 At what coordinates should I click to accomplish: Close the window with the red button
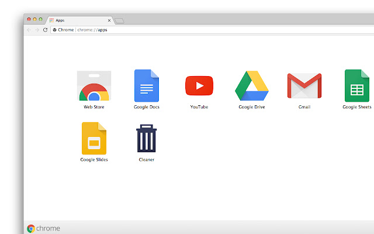click(29, 19)
